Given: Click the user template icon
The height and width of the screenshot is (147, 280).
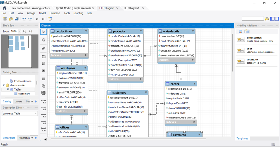Looking at the screenshot, I should (x=241, y=50).
